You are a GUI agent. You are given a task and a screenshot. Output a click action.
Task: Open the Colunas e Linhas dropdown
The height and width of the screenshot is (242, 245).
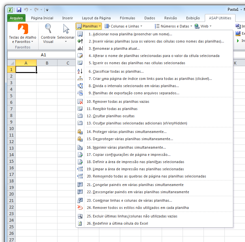(x=123, y=26)
